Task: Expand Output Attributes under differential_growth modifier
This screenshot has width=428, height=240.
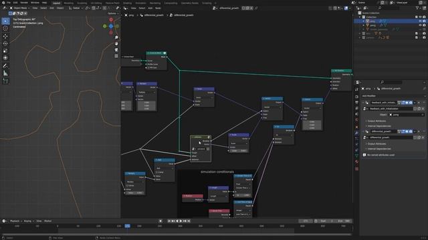Action: click(x=377, y=144)
